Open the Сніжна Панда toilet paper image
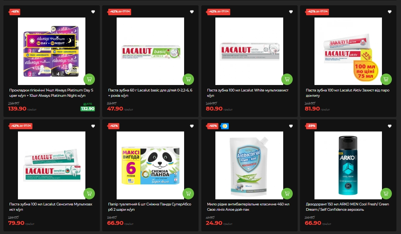Viewport: 401px width, 234px height. tap(150, 165)
